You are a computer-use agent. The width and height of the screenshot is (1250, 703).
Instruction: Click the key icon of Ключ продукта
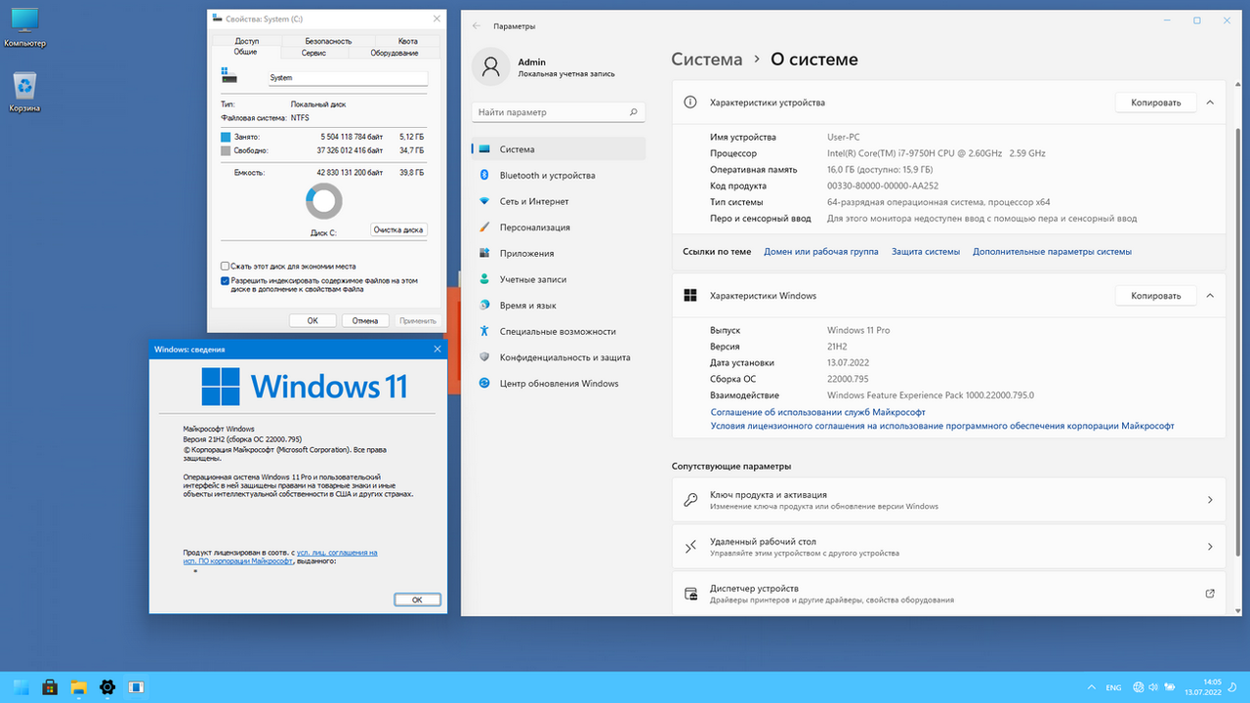coord(690,500)
